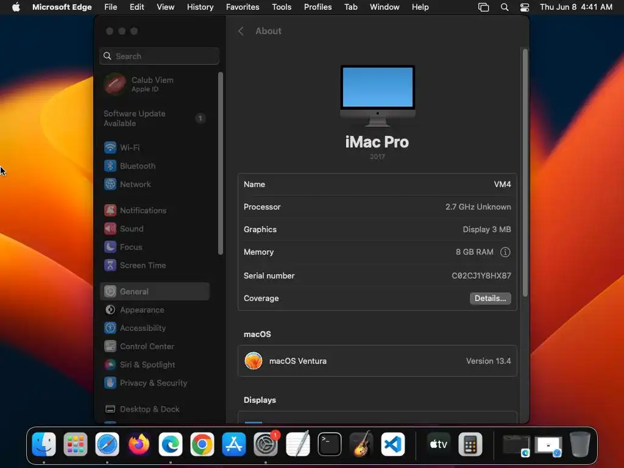624x468 pixels.
Task: Open the Favorites menu
Action: click(243, 7)
